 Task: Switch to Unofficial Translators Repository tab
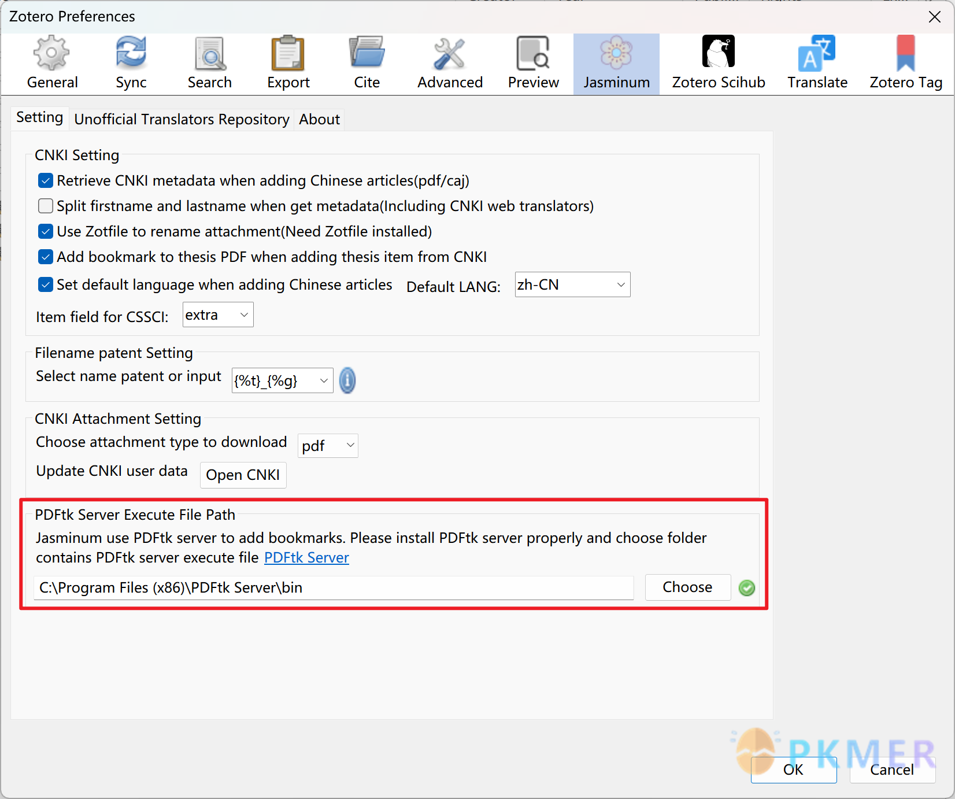[182, 120]
